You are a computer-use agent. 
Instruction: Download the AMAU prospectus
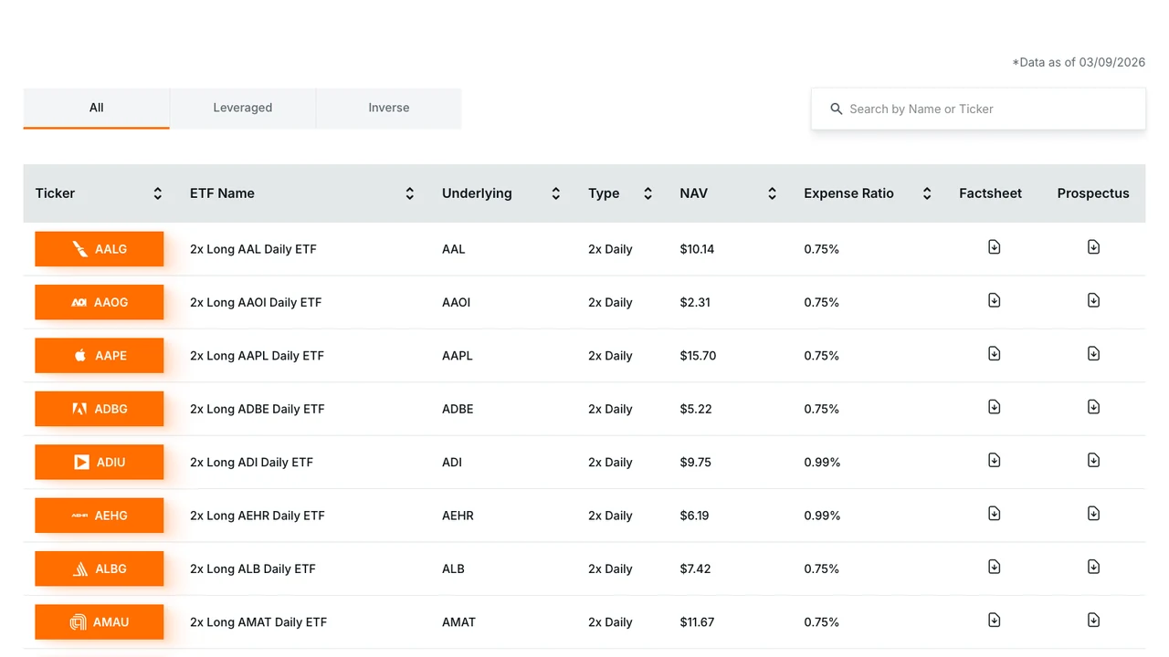pos(1093,620)
